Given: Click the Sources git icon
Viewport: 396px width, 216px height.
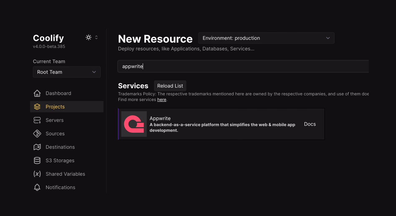Looking at the screenshot, I should click(37, 134).
